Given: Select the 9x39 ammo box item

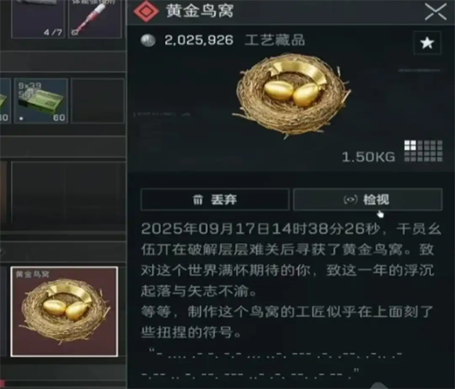Looking at the screenshot, I should click(x=41, y=100).
